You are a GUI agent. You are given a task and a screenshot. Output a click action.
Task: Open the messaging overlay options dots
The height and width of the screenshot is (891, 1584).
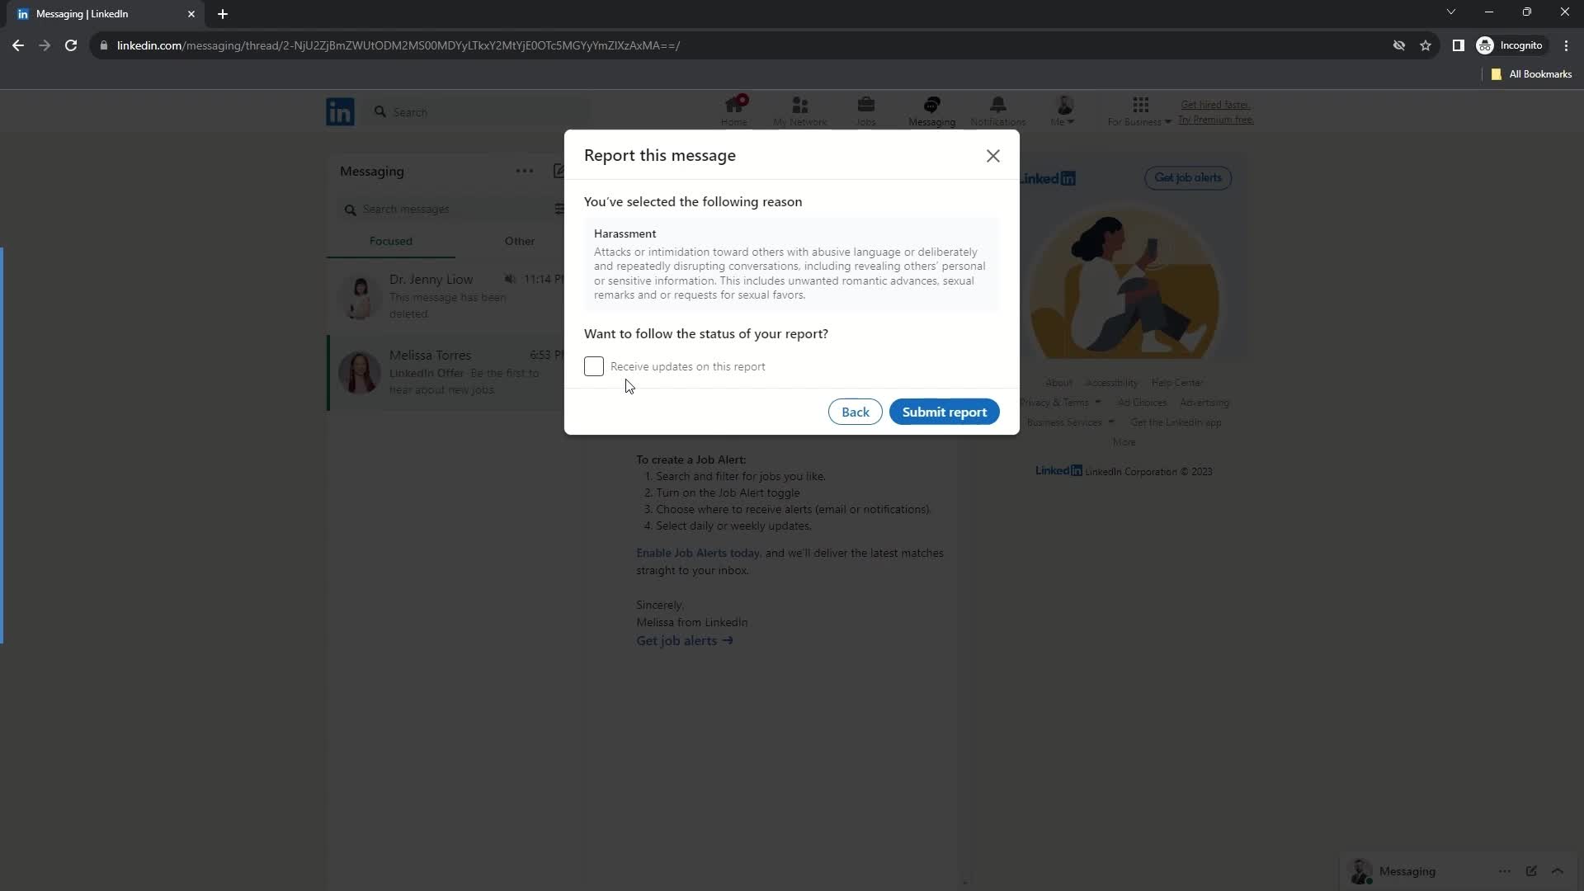click(x=1505, y=871)
